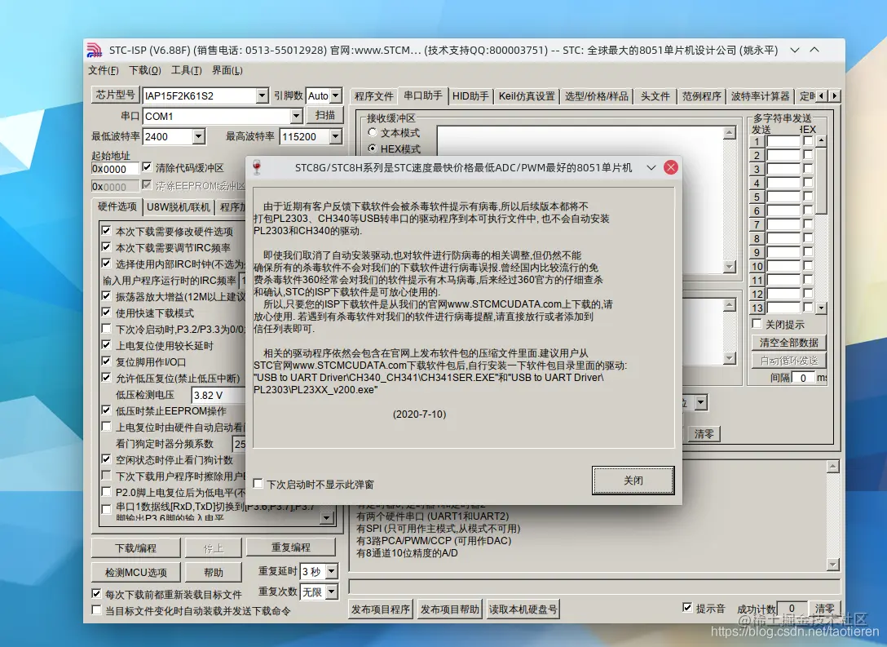This screenshot has width=887, height=647.
Task: Open the 最高波特率 115200 dropdown
Action: tap(336, 136)
